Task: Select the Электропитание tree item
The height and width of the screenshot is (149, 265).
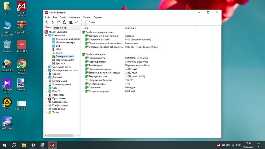Action: click(x=63, y=56)
